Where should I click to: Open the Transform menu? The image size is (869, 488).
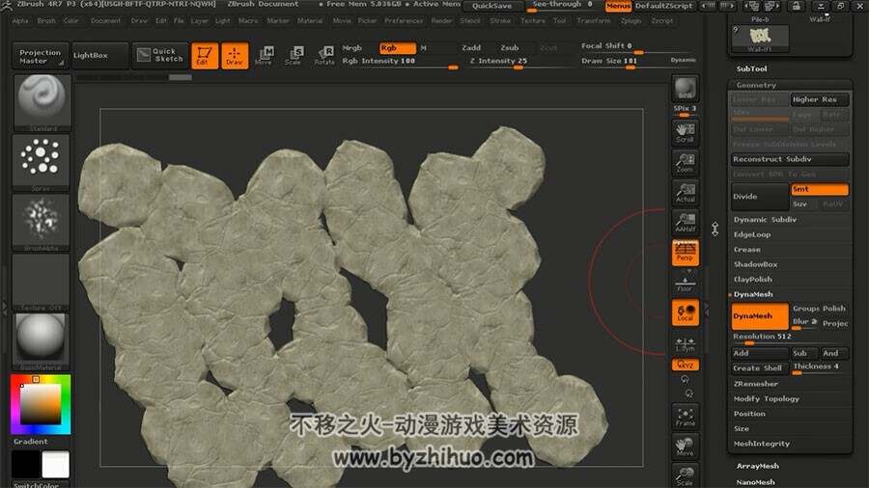594,21
